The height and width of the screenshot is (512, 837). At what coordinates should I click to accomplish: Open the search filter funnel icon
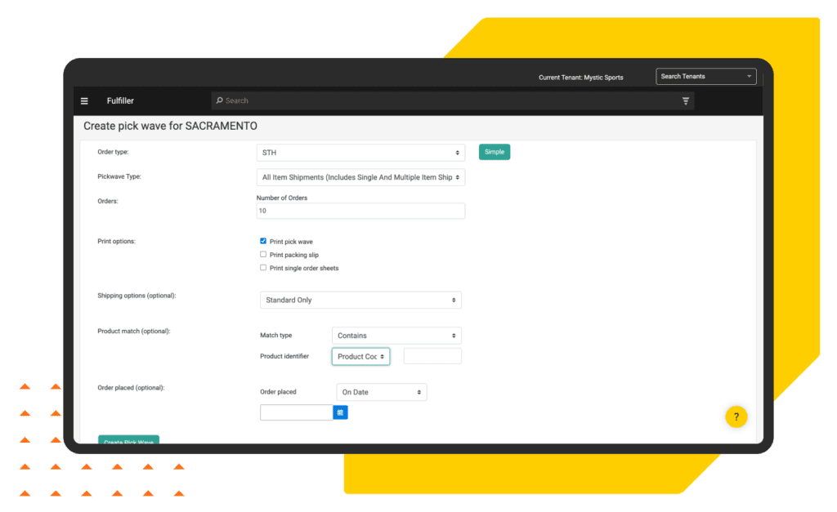pos(686,100)
